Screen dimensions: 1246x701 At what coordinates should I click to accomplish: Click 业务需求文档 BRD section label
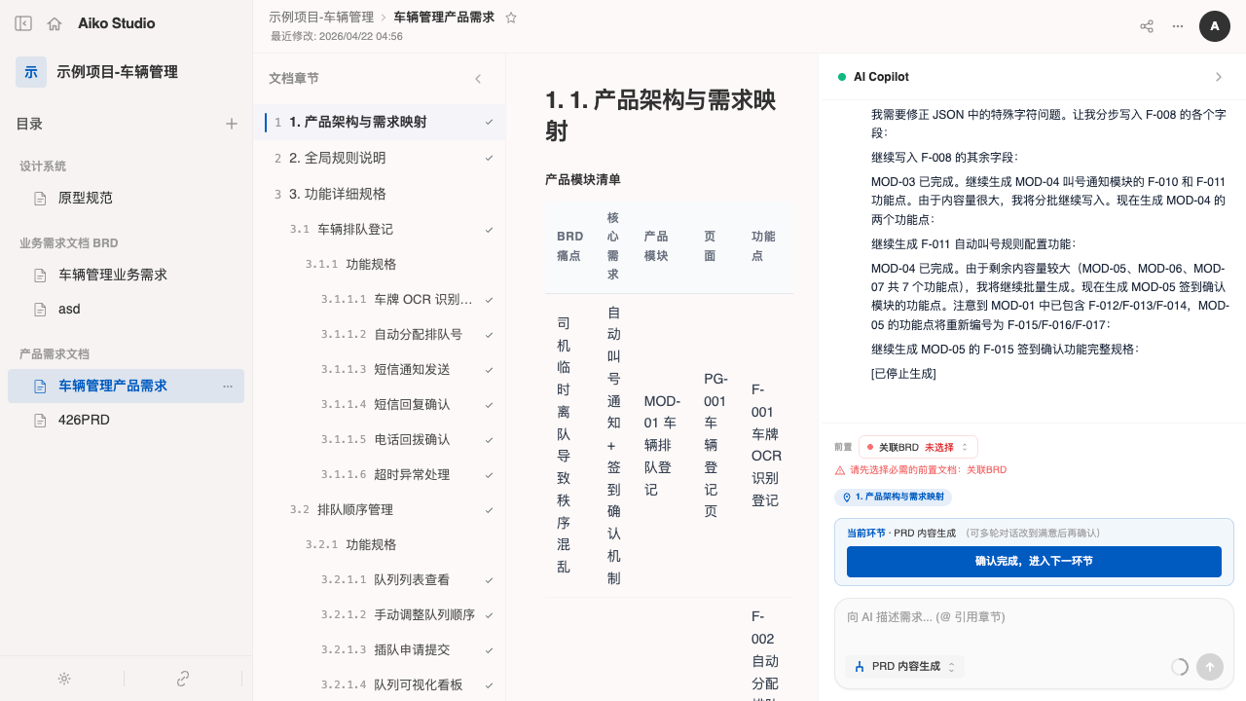(69, 243)
